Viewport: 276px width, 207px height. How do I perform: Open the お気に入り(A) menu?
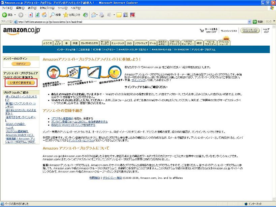47,8
